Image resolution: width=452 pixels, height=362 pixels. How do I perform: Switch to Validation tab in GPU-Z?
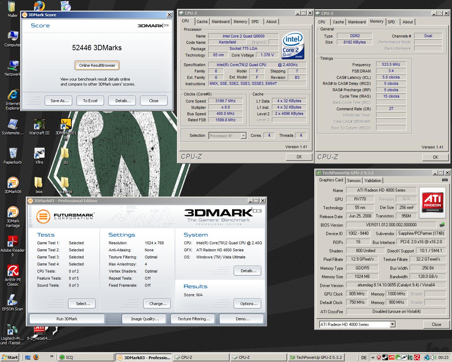pyautogui.click(x=373, y=181)
